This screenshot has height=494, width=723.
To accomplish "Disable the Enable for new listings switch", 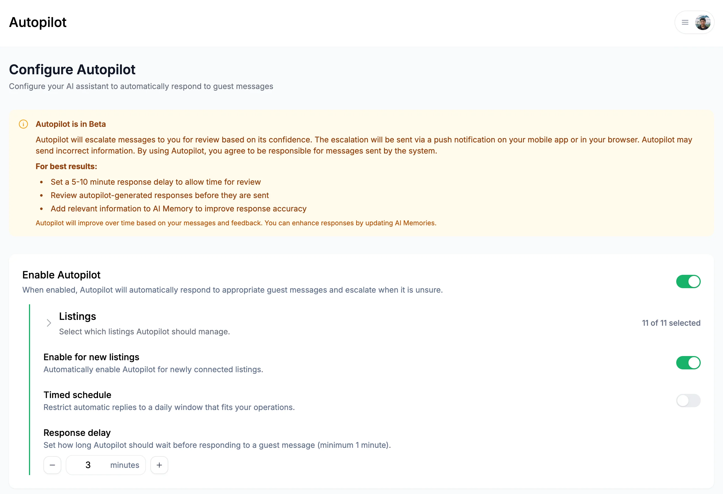I will coord(688,363).
